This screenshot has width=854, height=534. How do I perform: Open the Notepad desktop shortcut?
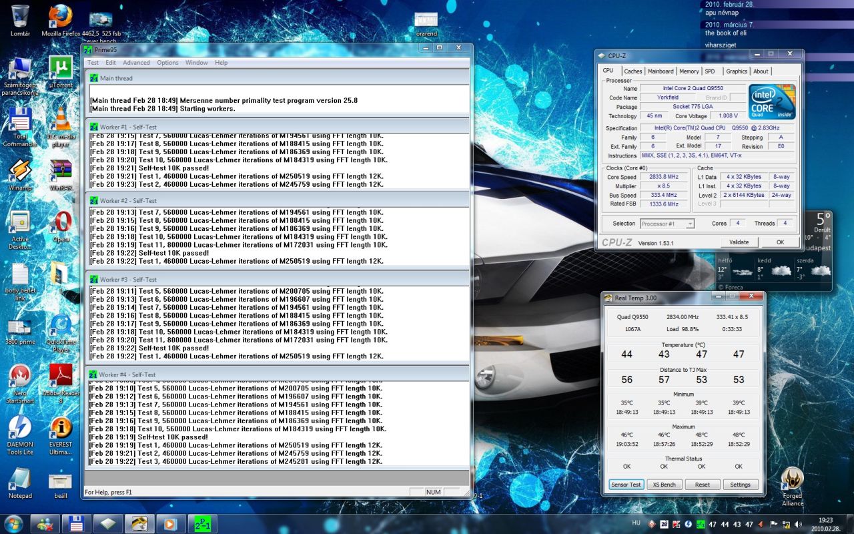(x=20, y=483)
